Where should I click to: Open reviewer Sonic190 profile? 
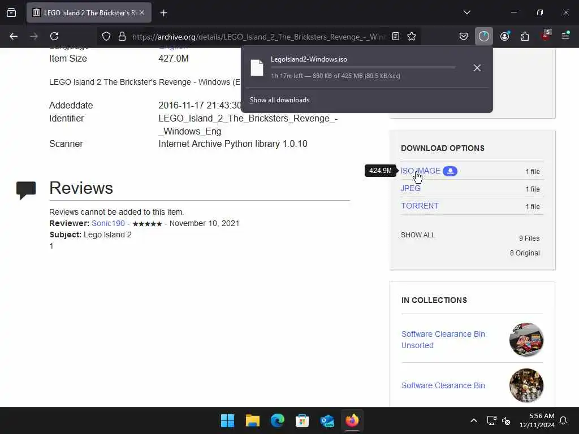[108, 223]
